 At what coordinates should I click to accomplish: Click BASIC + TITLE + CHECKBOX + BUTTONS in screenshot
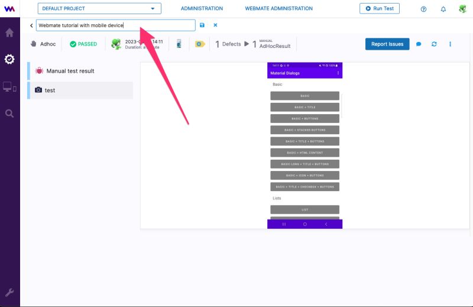pos(304,187)
